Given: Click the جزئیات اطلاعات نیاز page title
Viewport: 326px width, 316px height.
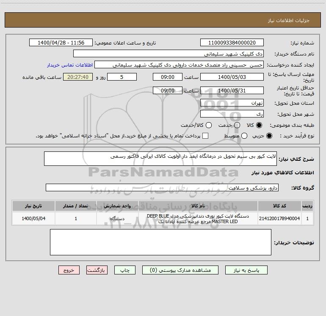Looking at the screenshot, I should pyautogui.click(x=289, y=20).
